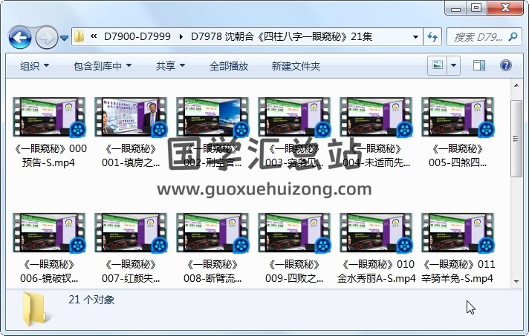Image resolution: width=529 pixels, height=336 pixels.
Task: Change view with the view icon button
Action: [438, 65]
